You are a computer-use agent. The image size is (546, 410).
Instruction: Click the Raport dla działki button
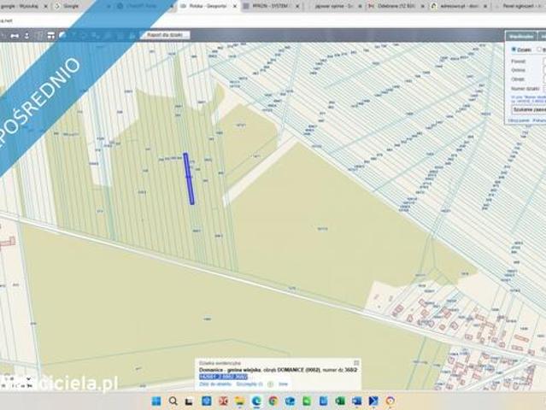click(164, 35)
